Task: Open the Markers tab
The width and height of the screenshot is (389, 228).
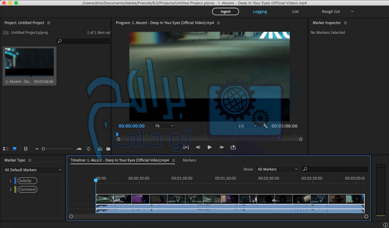Action: (189, 160)
